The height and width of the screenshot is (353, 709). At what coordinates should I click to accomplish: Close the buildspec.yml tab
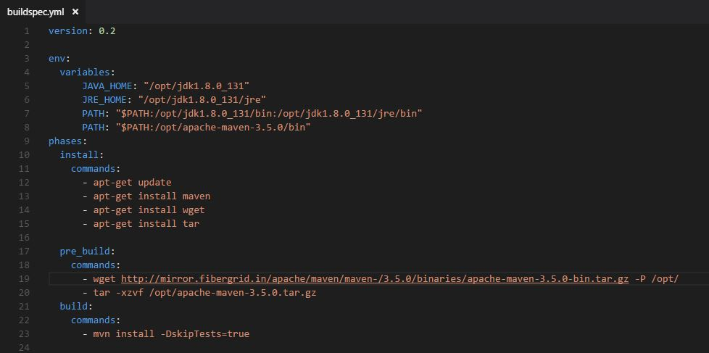(75, 12)
